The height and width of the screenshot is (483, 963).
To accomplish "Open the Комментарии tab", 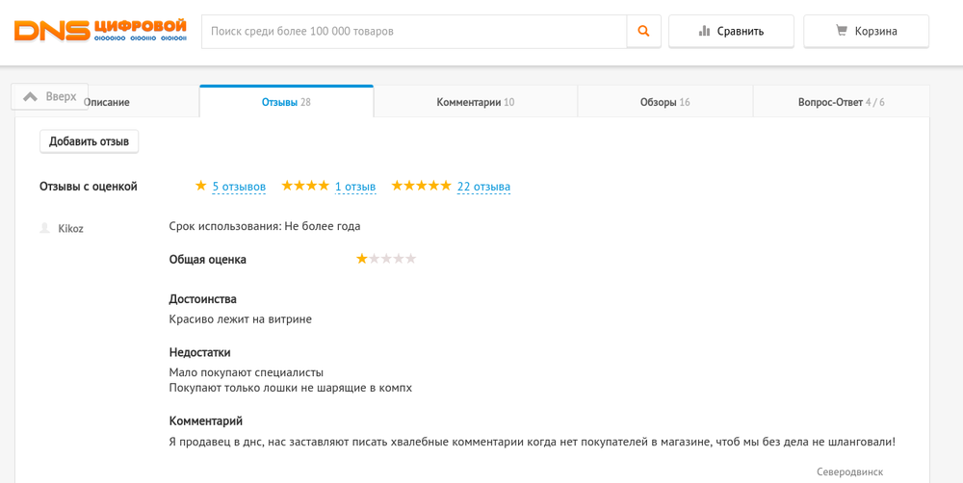I will (475, 102).
